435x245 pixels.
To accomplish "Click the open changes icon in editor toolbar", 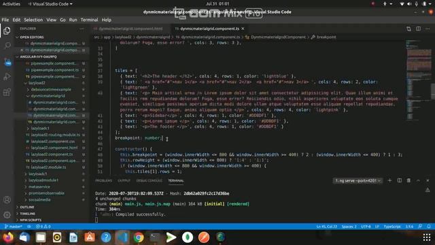I will pyautogui.click(x=408, y=29).
